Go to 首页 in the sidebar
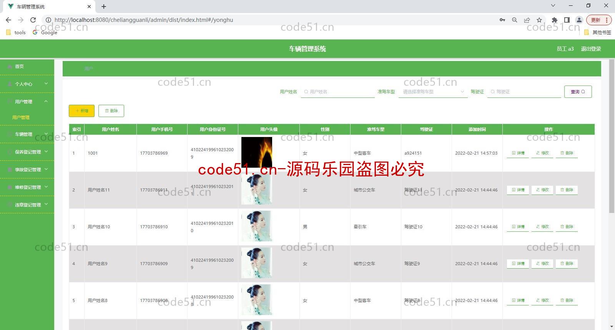Viewport: 615px width, 330px height. pyautogui.click(x=27, y=66)
